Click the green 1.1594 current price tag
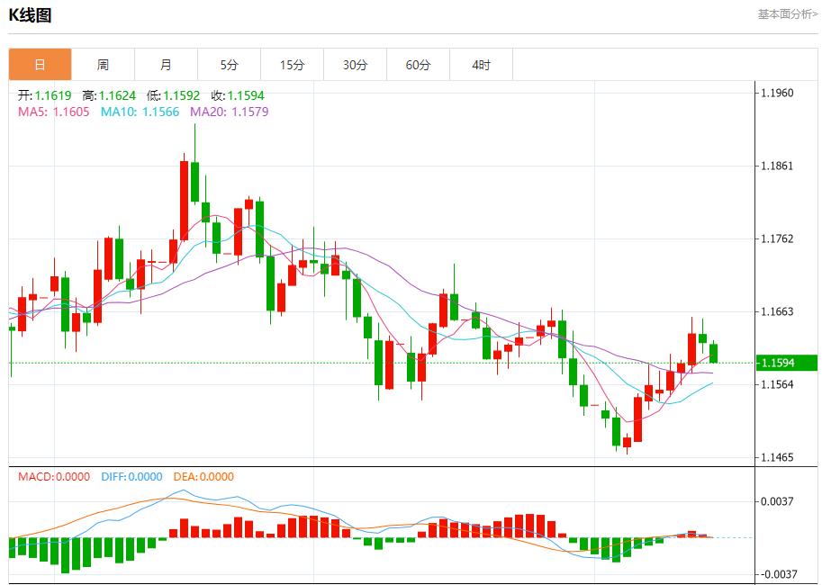Image resolution: width=822 pixels, height=585 pixels. click(787, 363)
